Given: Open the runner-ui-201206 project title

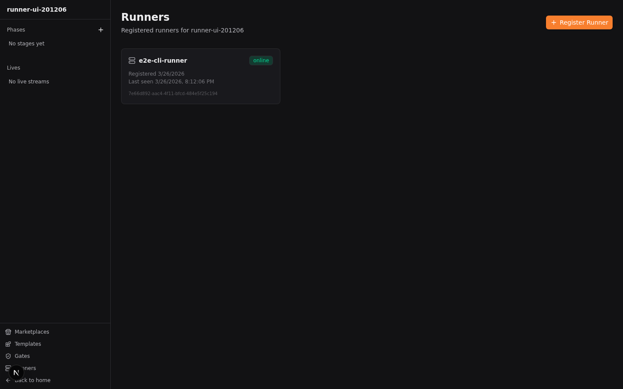Looking at the screenshot, I should coord(37,10).
